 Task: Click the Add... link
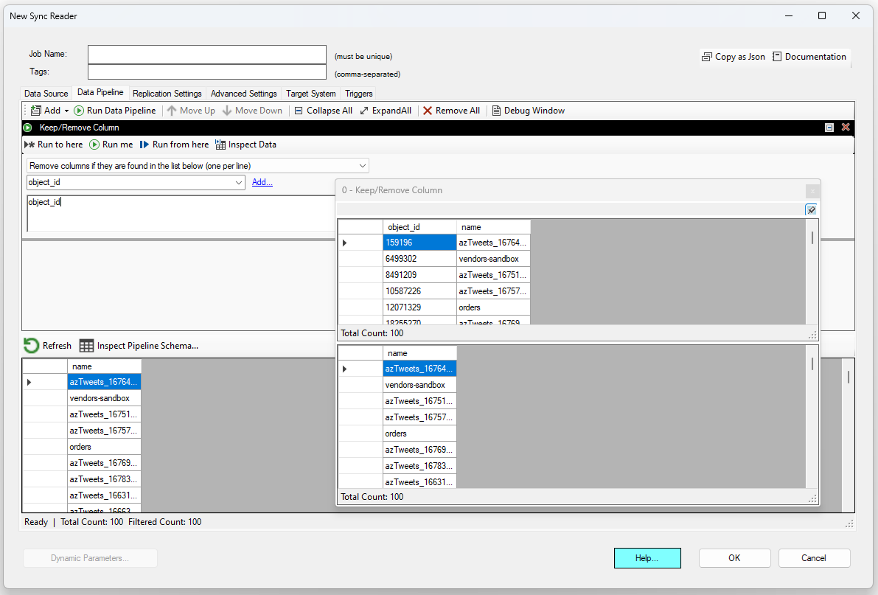point(262,182)
